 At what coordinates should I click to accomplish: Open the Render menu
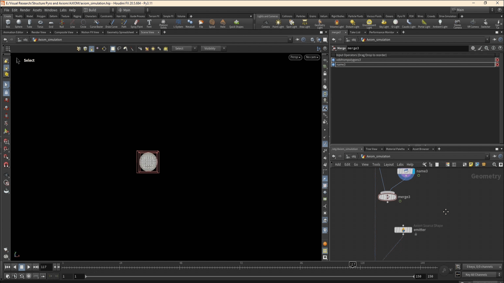[25, 10]
